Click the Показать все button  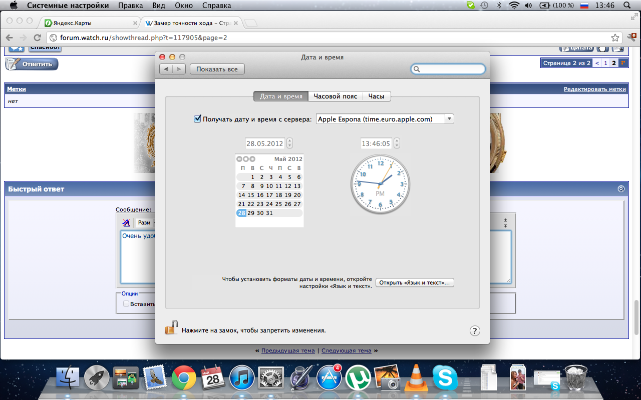(217, 69)
